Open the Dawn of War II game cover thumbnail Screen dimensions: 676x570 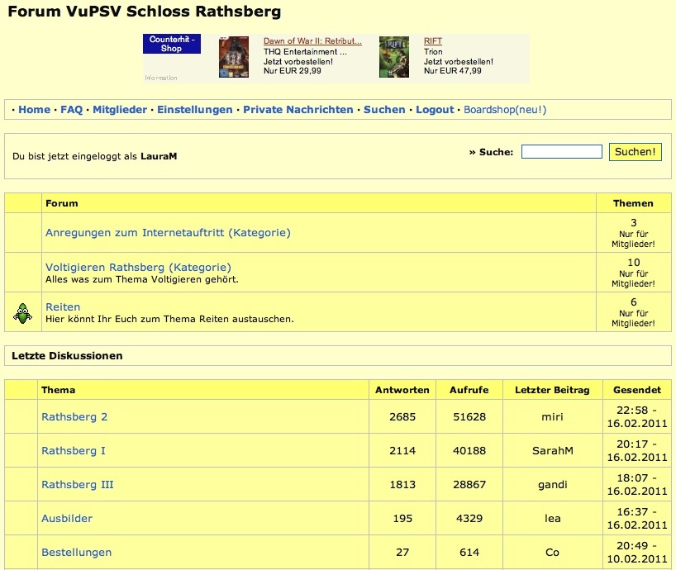coord(234,57)
